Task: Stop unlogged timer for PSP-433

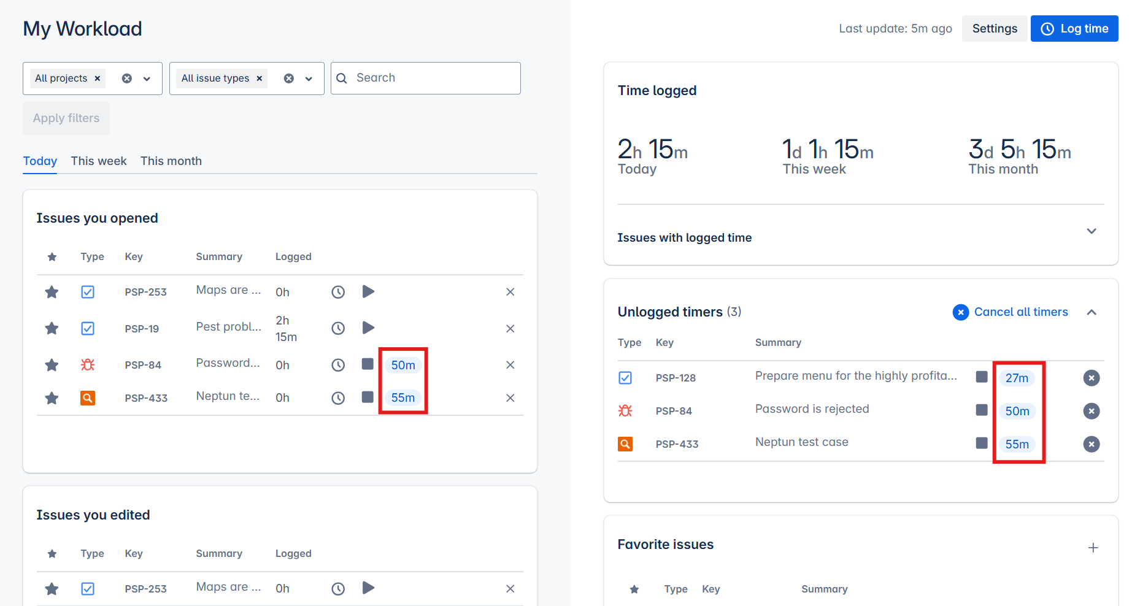Action: click(x=982, y=443)
